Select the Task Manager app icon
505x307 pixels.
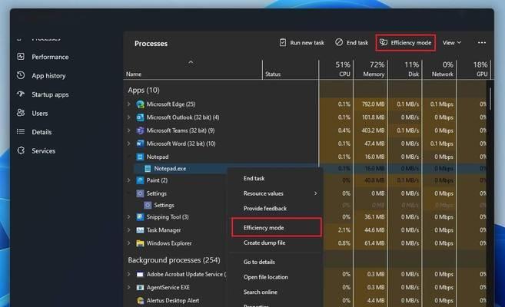click(140, 230)
